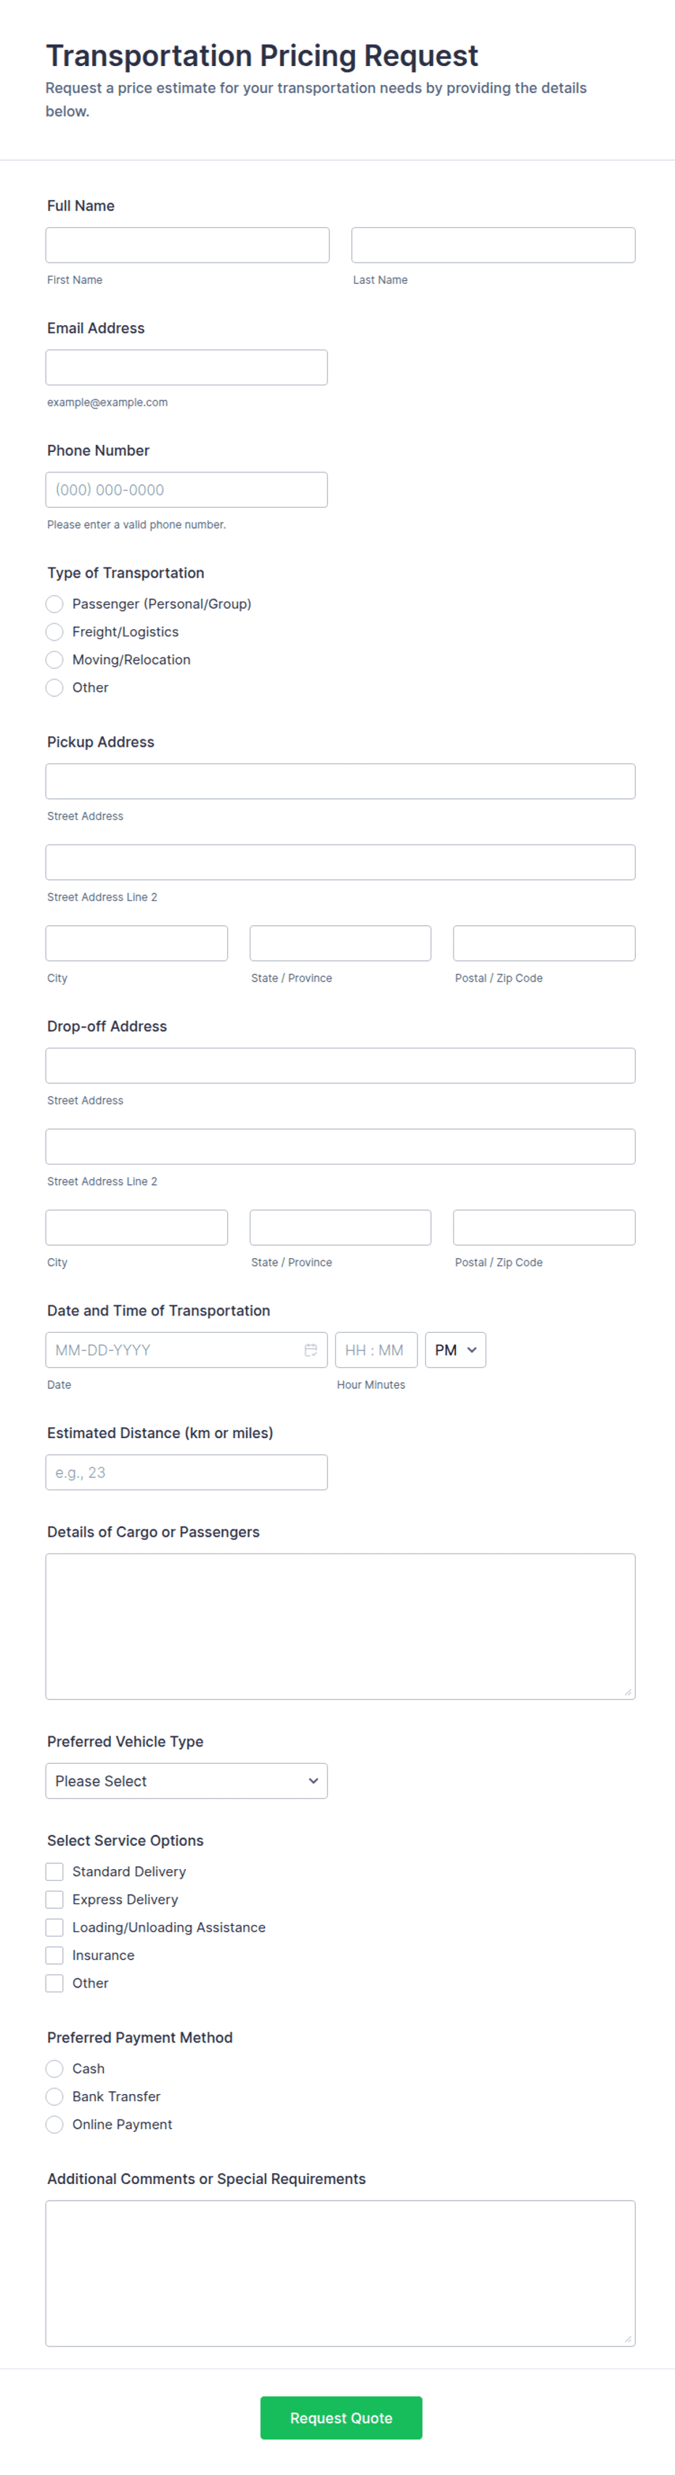Tick the Insurance checkbox
Screen dimensions: 675x2475
55,1955
